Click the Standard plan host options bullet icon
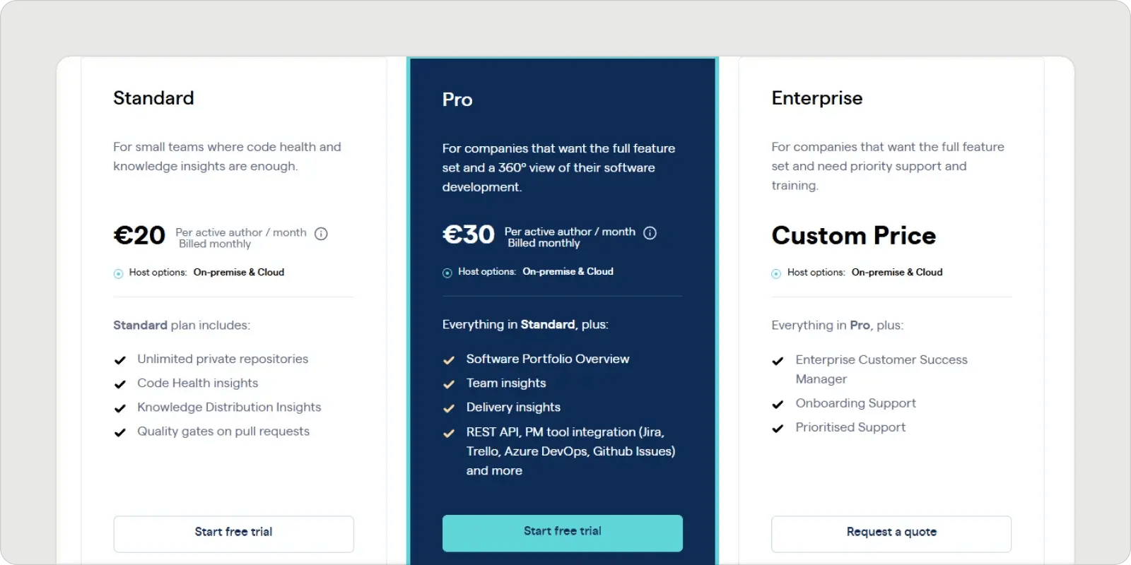Screen dimensions: 1131x565 (119, 274)
